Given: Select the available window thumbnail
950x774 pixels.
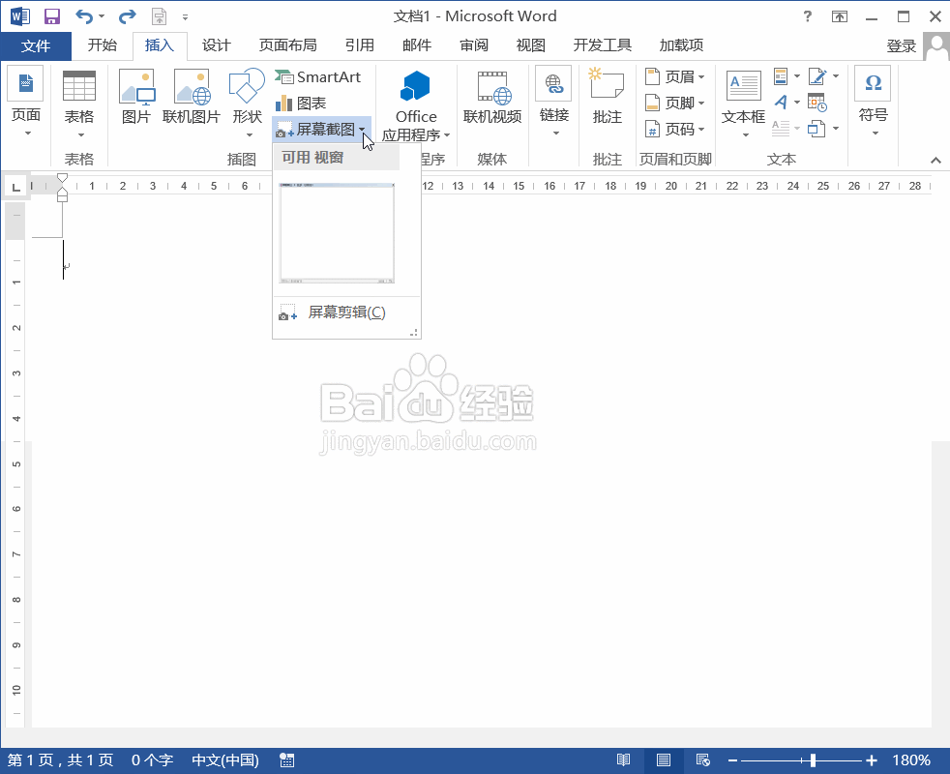Looking at the screenshot, I should [x=337, y=233].
